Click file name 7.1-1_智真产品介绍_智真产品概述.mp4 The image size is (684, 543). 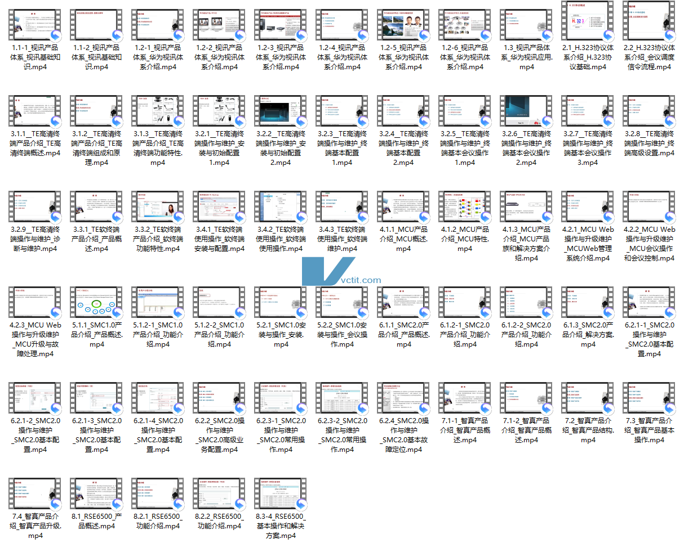point(465,430)
